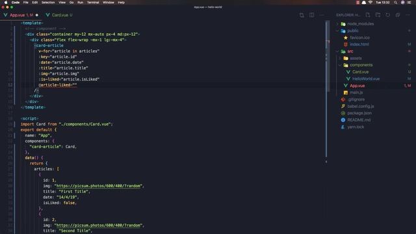Open the Run menu
The height and width of the screenshot is (234, 416).
(80, 3)
